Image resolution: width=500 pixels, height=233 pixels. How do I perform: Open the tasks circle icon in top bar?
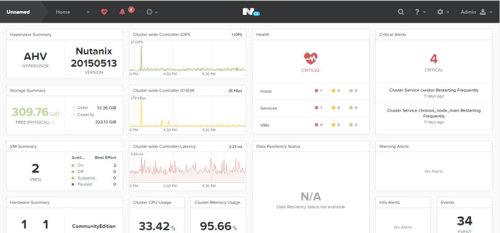[x=149, y=12]
